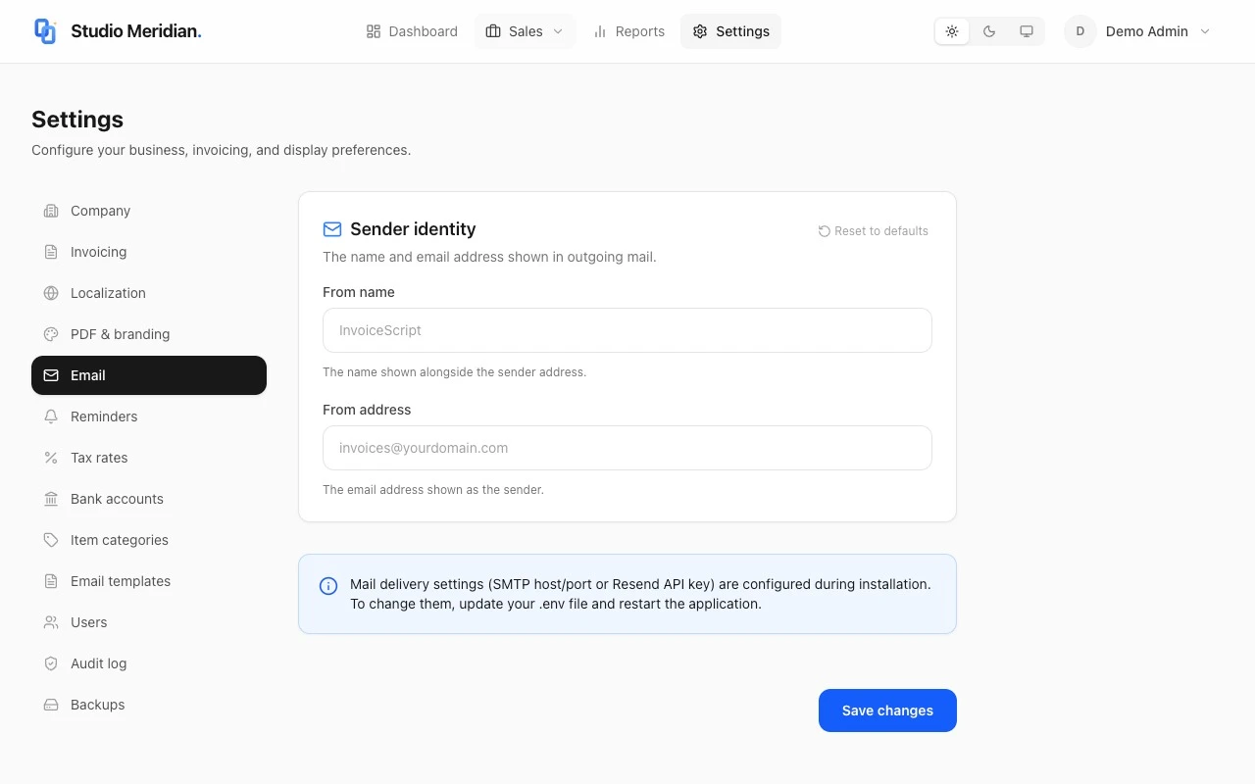The image size is (1255, 784).
Task: Click the Email envelope icon in sidebar
Action: click(x=51, y=375)
